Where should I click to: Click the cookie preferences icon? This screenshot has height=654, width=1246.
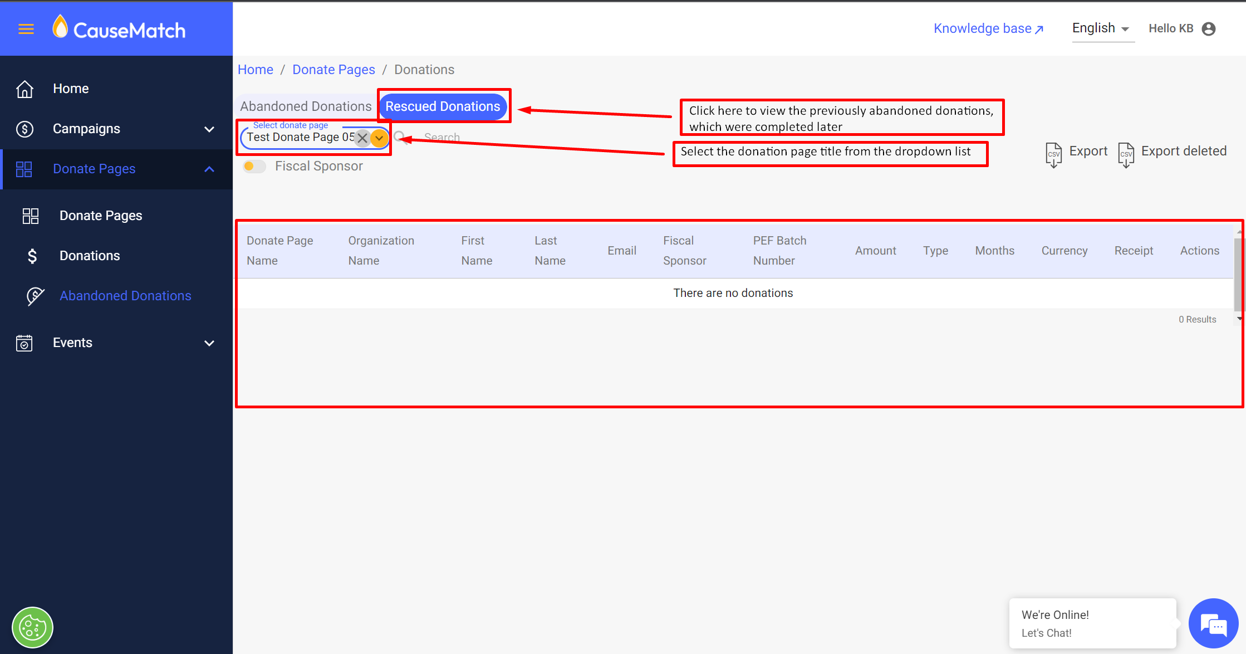point(32,628)
